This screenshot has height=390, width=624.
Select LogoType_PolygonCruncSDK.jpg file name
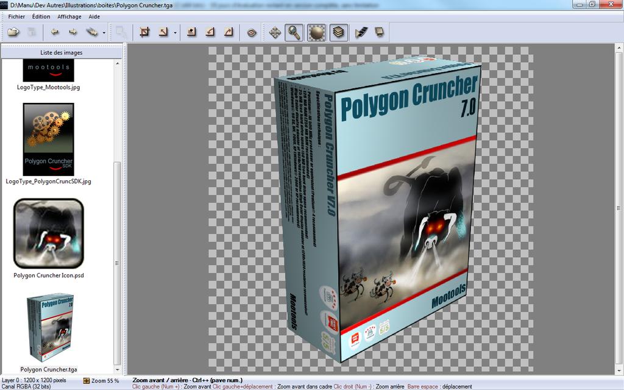click(49, 181)
